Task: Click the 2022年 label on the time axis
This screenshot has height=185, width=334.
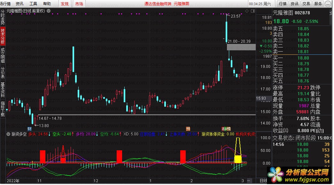Action: (x=13, y=181)
